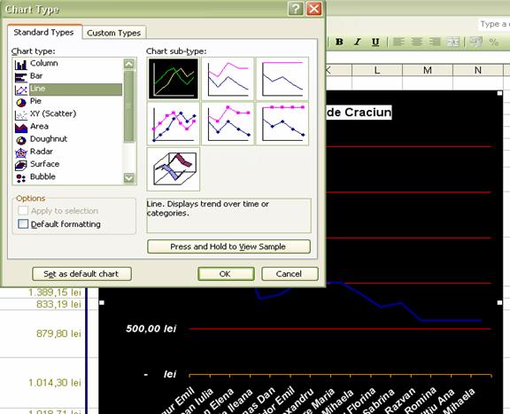Viewport: 510px width, 414px height.
Task: Choose the 3-D Line sub-type thumbnail
Action: click(x=173, y=169)
